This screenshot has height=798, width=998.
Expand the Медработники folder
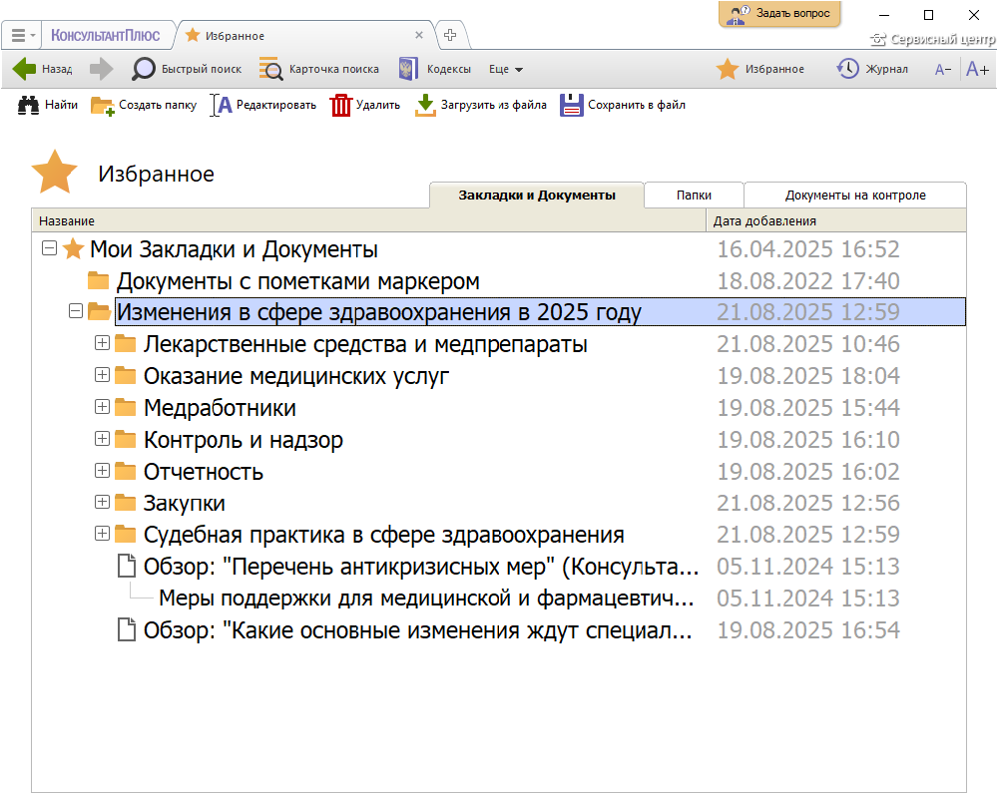coord(102,407)
